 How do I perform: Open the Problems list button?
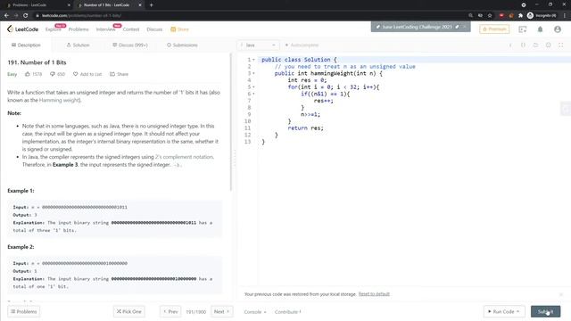point(24,311)
